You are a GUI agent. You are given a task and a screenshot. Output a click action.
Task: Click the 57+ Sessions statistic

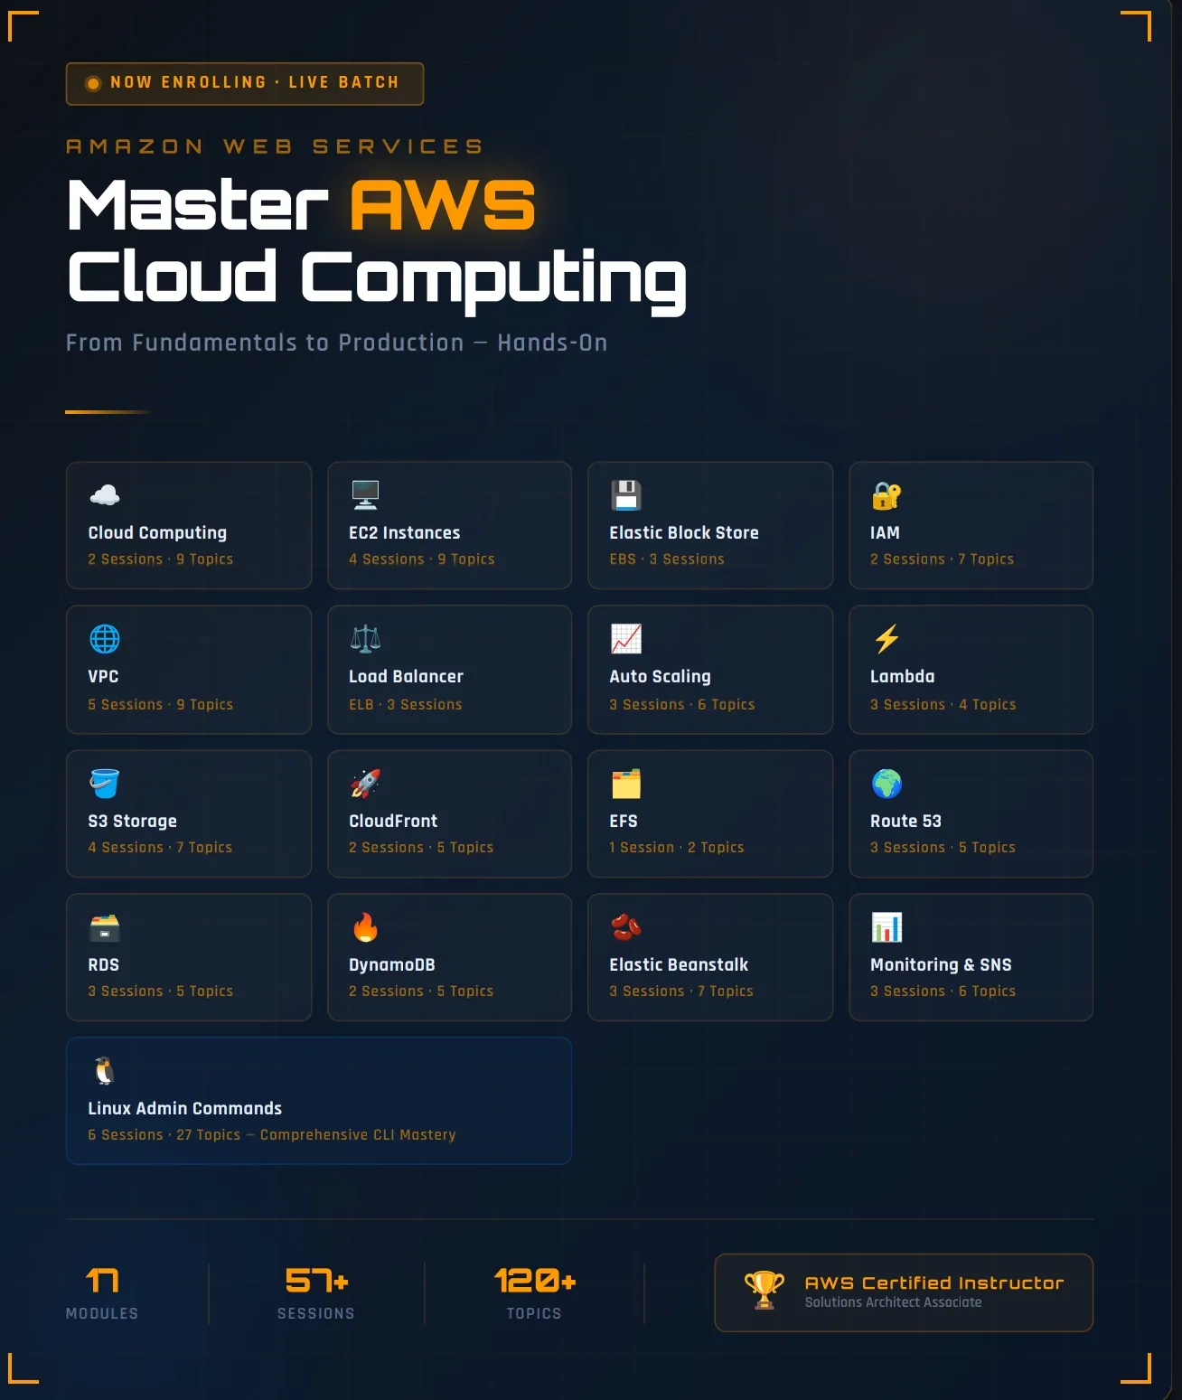point(316,1293)
